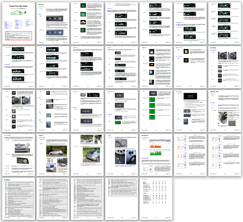The width and height of the screenshot is (243, 222).
Task: Click the down-arrow steering button icon
Action: click(x=220, y=76)
